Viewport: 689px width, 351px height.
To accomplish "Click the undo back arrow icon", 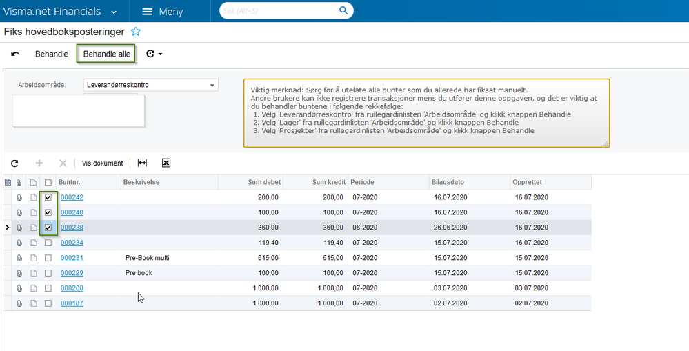I will click(x=15, y=54).
